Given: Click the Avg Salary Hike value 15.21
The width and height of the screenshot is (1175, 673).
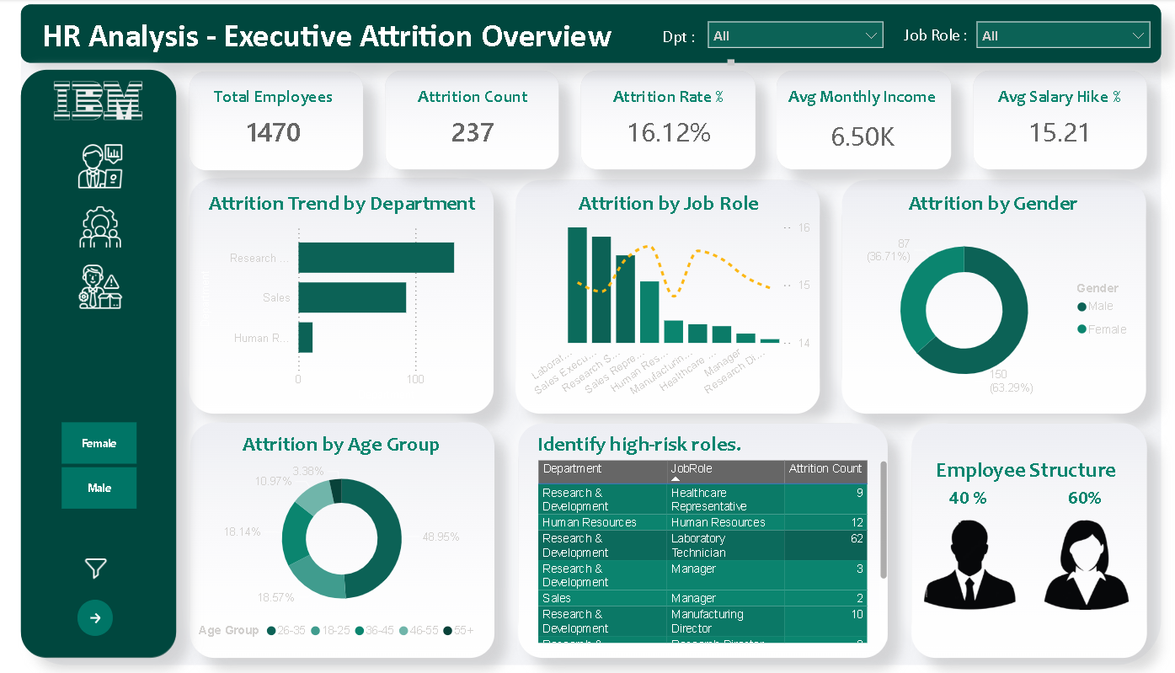Looking at the screenshot, I should [1060, 132].
